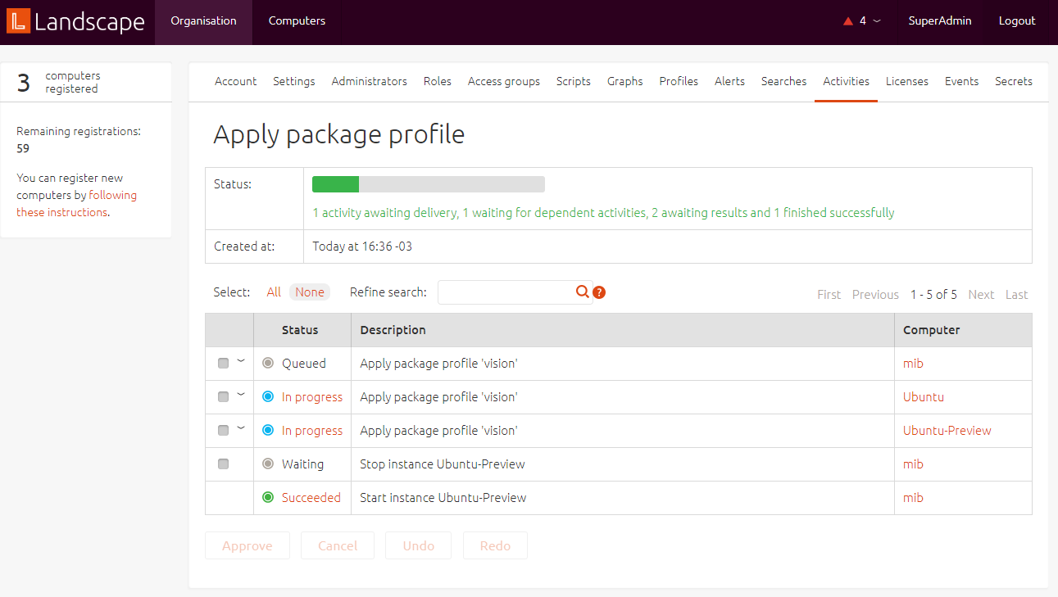Click the SuperAdmin link

pyautogui.click(x=940, y=21)
